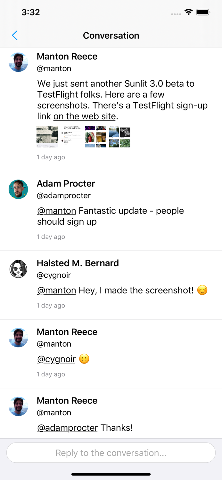
Task: Focus the "Reply to the conversation" field
Action: (111, 453)
